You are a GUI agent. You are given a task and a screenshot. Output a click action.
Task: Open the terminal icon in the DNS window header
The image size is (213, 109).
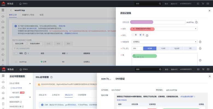tap(198, 4)
